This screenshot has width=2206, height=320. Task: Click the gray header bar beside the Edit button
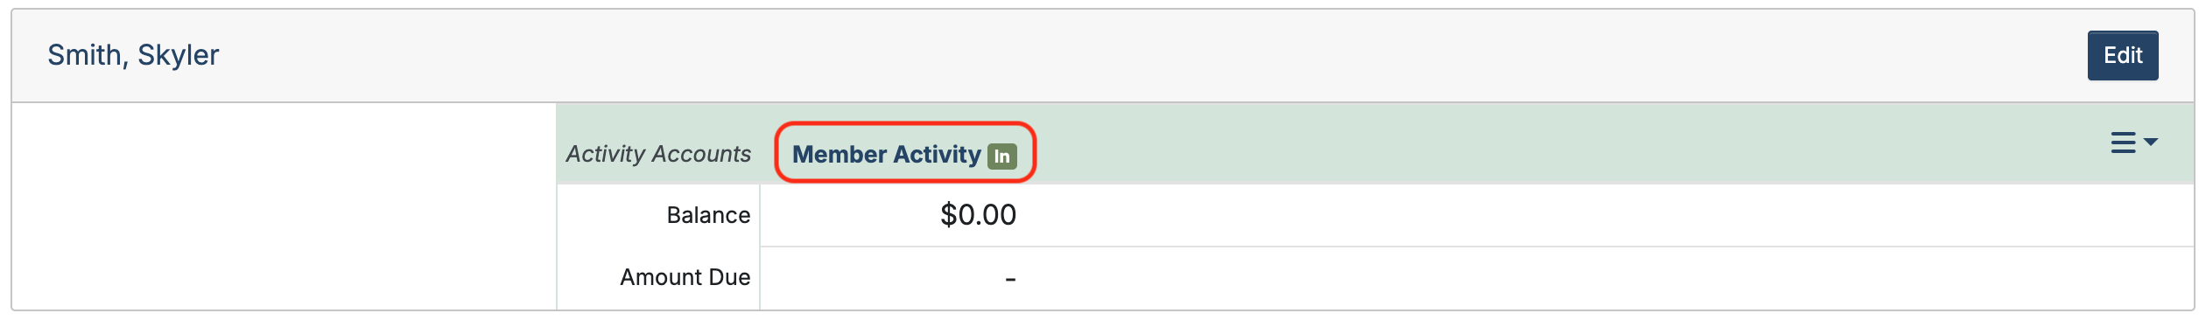(x=1138, y=56)
